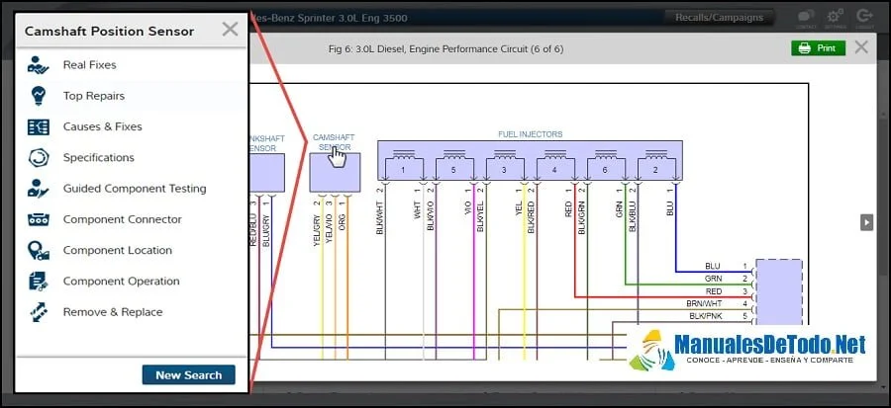
Task: Select the camshaft sensor component box
Action: [x=335, y=172]
